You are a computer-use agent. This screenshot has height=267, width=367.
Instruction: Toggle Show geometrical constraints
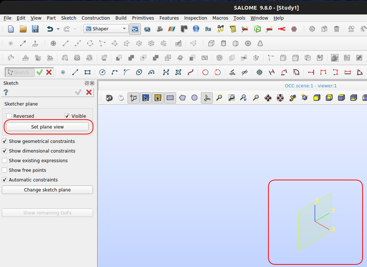click(4, 141)
